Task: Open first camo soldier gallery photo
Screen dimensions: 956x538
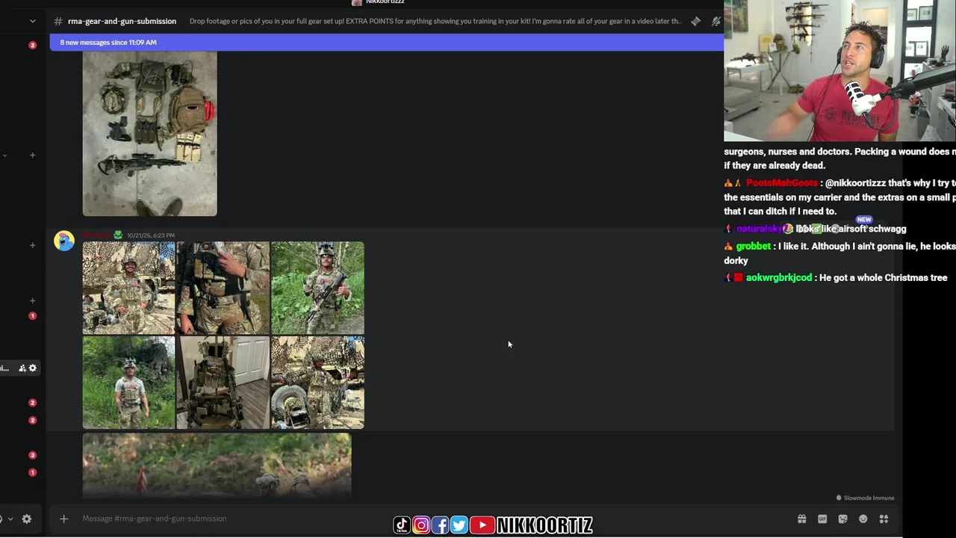Action: [x=128, y=288]
